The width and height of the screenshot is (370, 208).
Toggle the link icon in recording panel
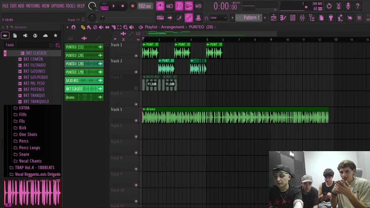(x=189, y=18)
